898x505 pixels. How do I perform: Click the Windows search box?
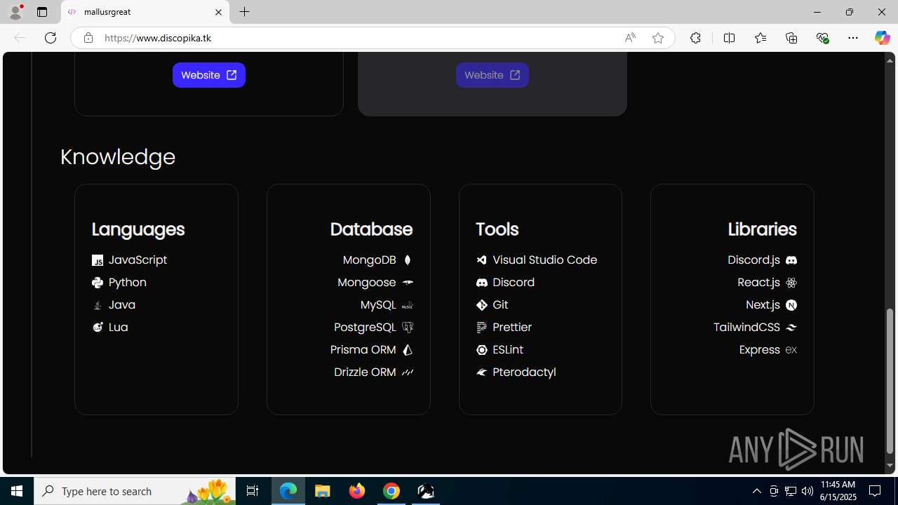pyautogui.click(x=135, y=491)
